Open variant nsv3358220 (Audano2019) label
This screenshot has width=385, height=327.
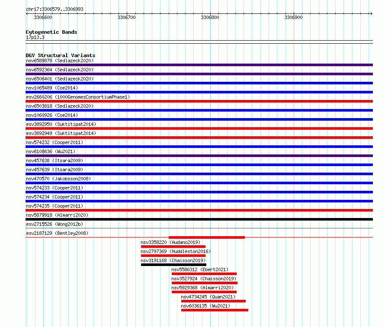coord(170,242)
